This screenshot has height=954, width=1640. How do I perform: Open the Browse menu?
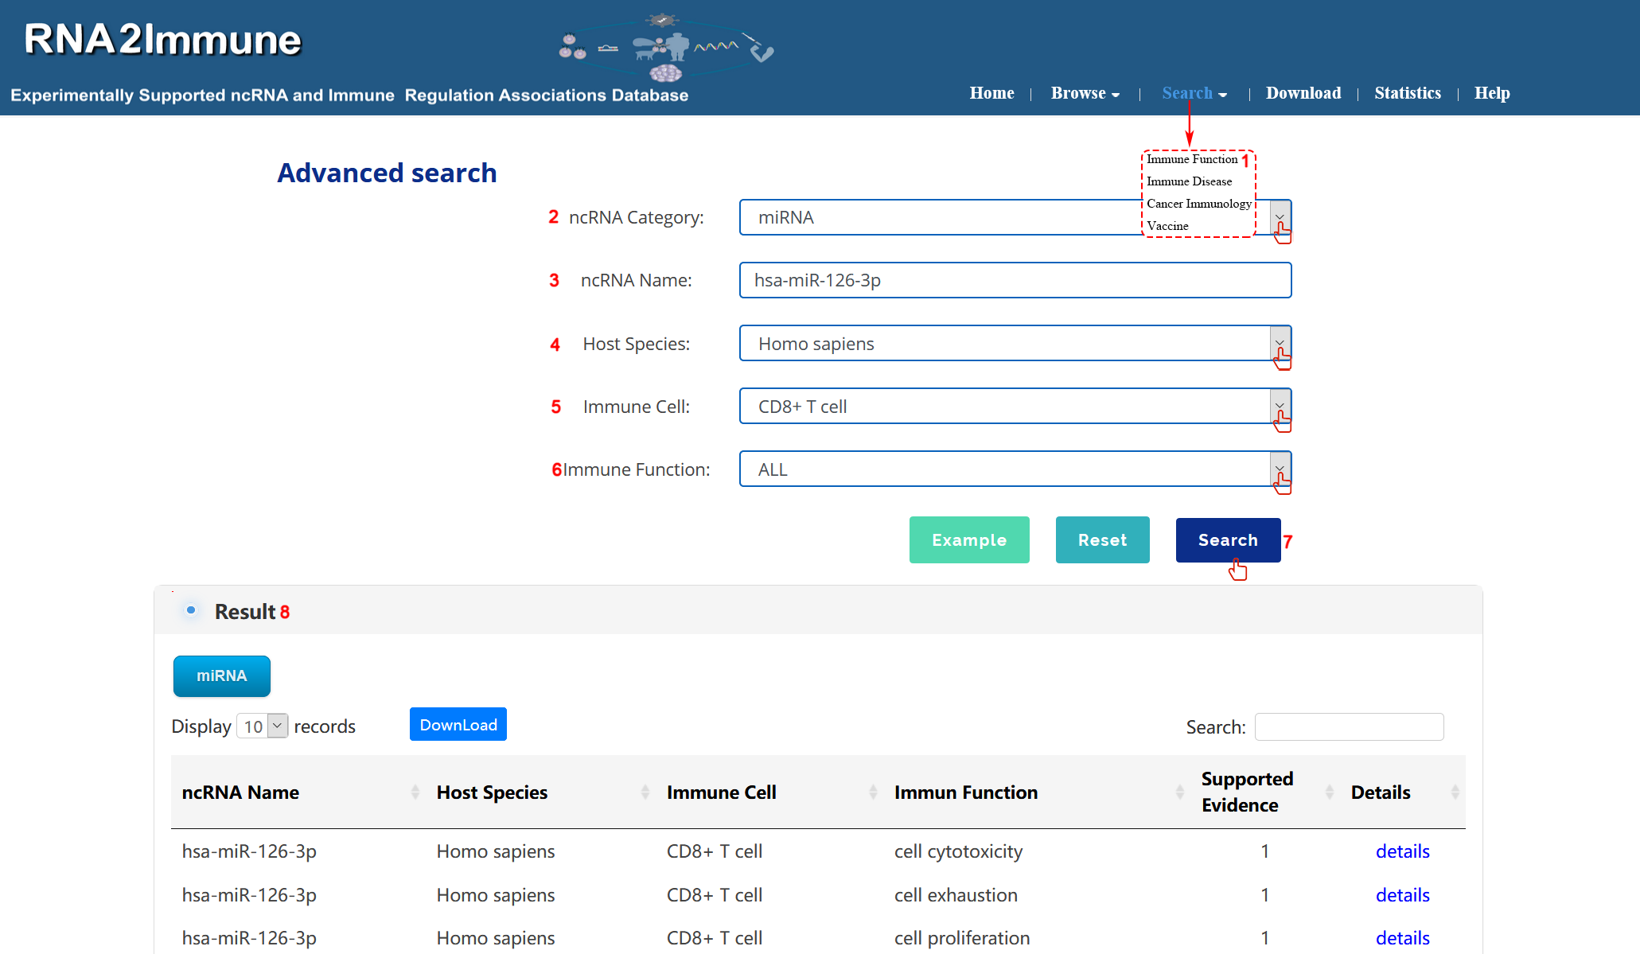tap(1084, 93)
